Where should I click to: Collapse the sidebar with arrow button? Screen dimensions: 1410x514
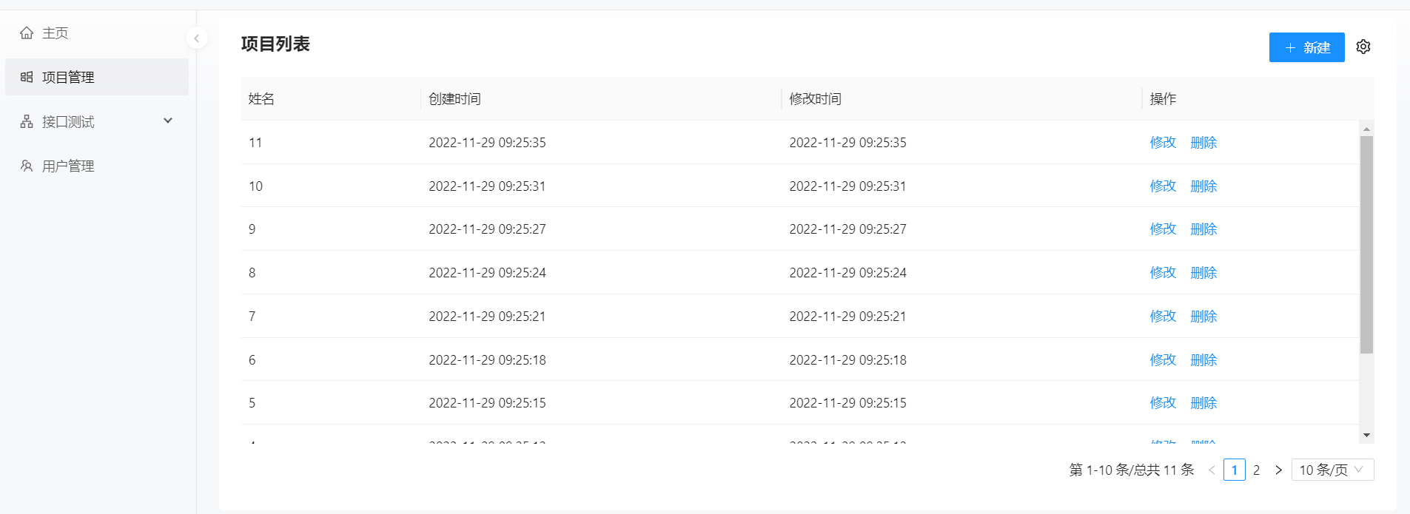[x=196, y=38]
